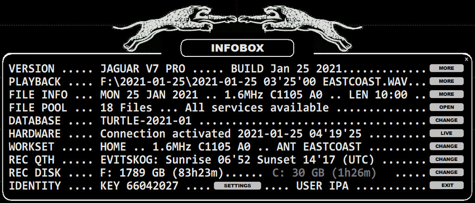Click the "EVITSKOG" sunrise sunset text
475x203 pixels.
[237, 160]
